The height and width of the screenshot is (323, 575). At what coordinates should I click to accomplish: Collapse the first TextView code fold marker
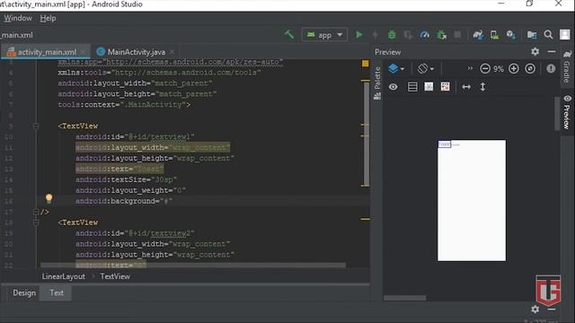36,126
